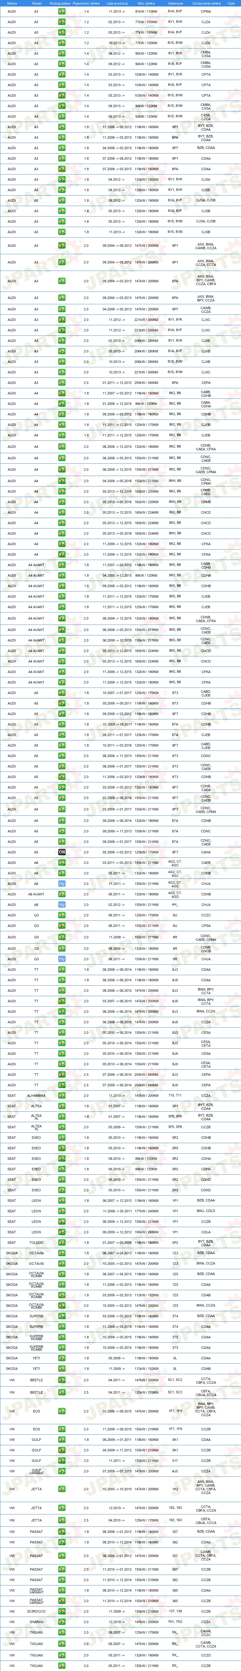Click the 137, 138 body code cell
The image size is (241, 1671).
[x=175, y=1611]
